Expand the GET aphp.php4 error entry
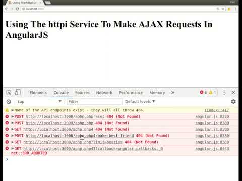 coord(12,129)
